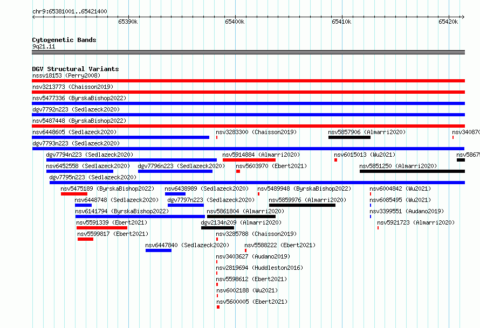Open nsv5588222 (Ebert2021) label
This screenshot has width=480, height=328.
tap(280, 245)
